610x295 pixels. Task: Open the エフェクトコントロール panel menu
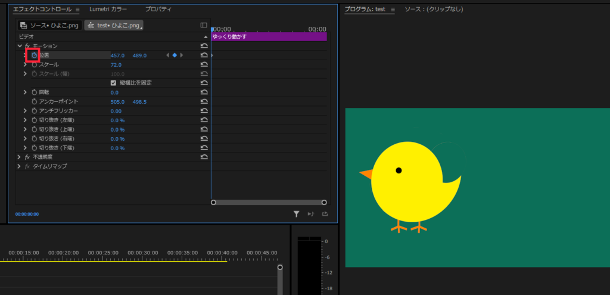click(77, 10)
